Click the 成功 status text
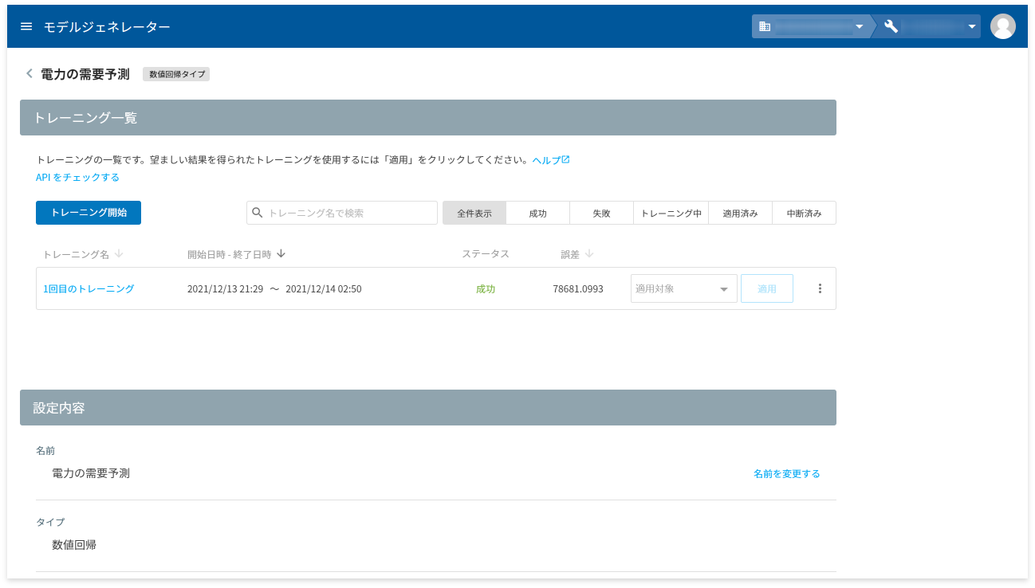Image resolution: width=1035 pixels, height=588 pixels. [x=486, y=288]
